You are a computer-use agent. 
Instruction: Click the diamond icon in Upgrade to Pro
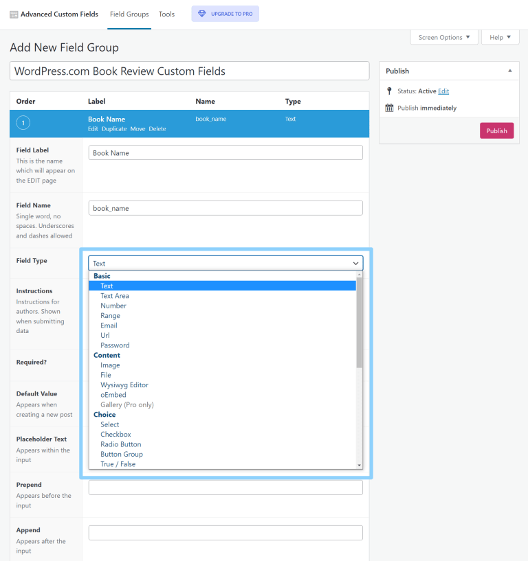tap(202, 14)
